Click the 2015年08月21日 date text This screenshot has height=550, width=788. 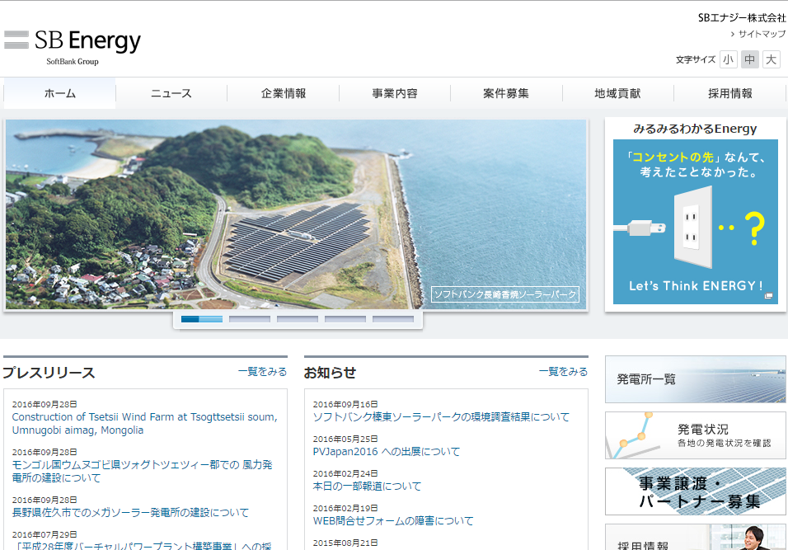tap(345, 543)
